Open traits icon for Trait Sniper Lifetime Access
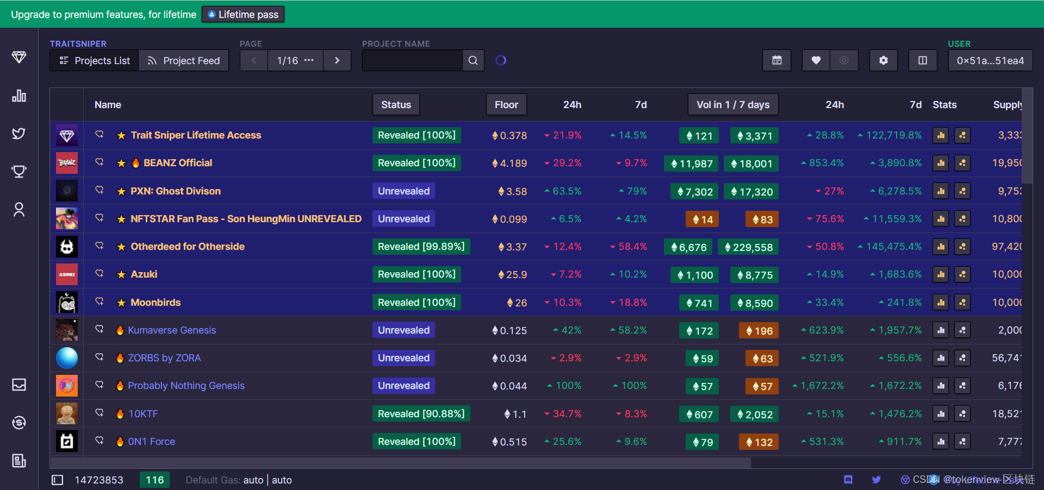1044x490 pixels. click(x=962, y=135)
